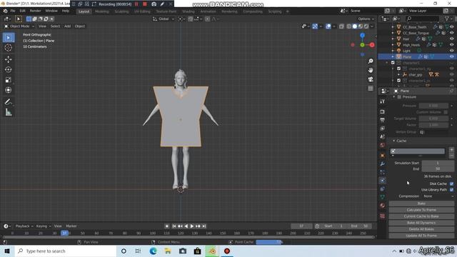
Task: Open the Global transform orientation dropdown
Action: (x=164, y=19)
